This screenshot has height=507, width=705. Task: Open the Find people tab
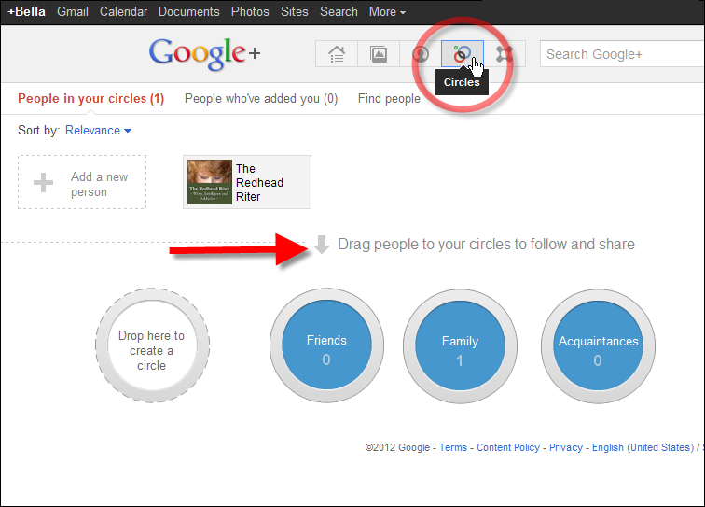coord(389,99)
